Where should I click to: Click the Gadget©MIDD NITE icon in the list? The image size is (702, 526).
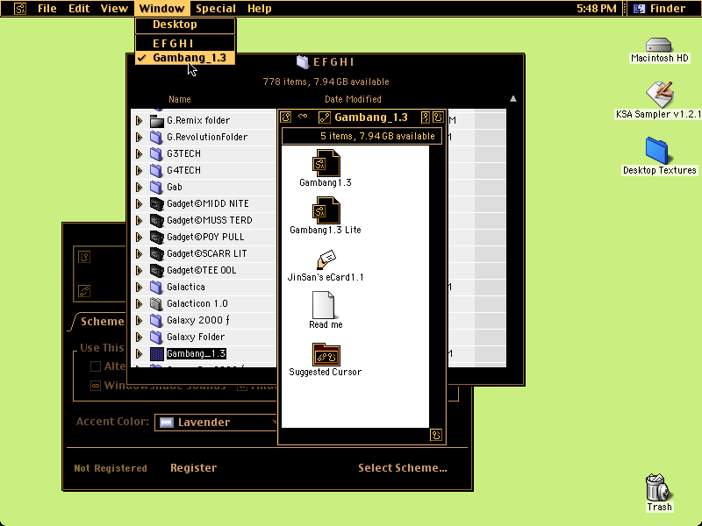click(x=156, y=203)
